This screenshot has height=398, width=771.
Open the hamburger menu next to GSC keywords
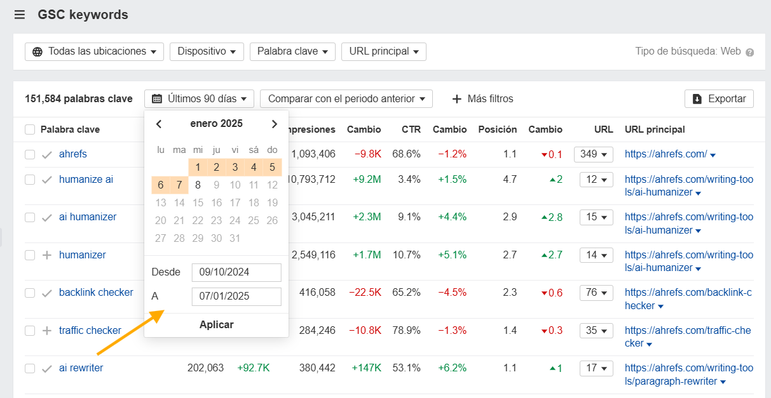point(20,15)
